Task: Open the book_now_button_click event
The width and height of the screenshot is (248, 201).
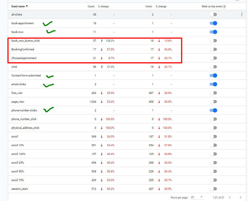Action: click(26, 40)
